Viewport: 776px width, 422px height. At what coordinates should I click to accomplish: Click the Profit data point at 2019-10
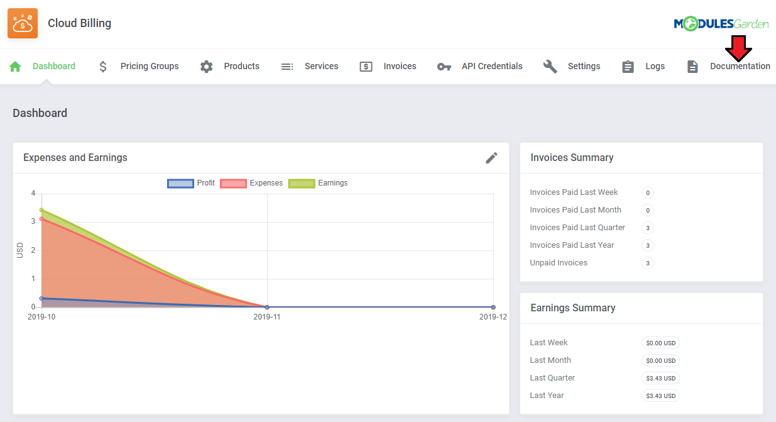click(x=41, y=299)
